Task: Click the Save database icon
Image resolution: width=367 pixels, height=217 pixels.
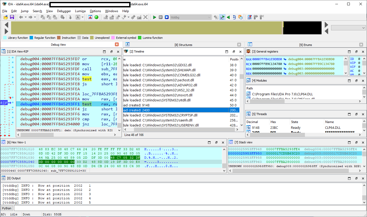Action: point(12,17)
